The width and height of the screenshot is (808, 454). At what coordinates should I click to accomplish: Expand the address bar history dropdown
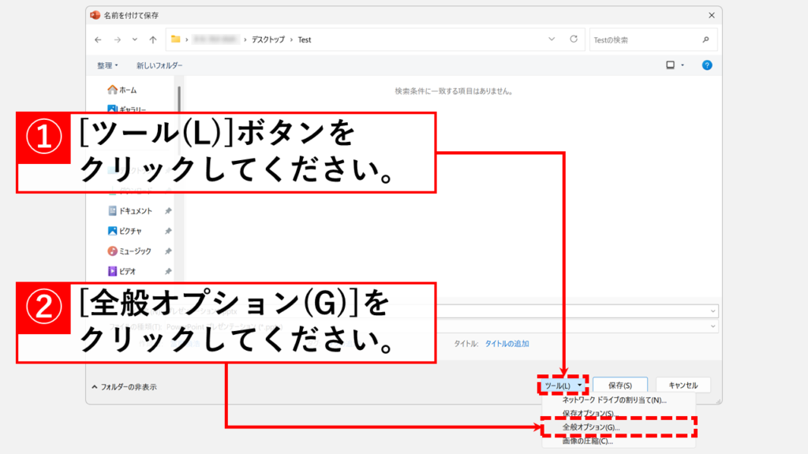pos(552,39)
